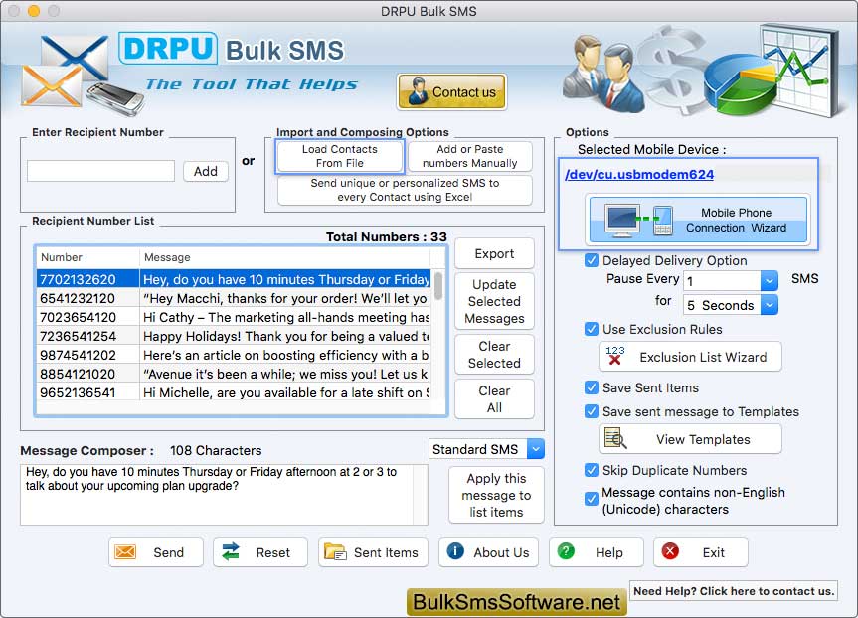Click the 123 red X exclusion icon
This screenshot has height=618, width=858.
click(x=615, y=356)
